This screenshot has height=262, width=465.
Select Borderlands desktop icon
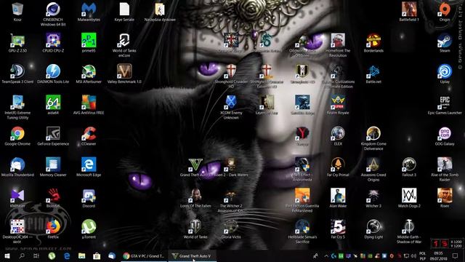373,43
